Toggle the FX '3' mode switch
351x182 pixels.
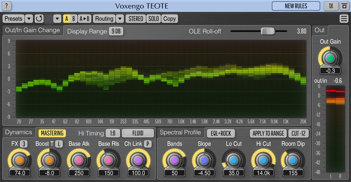pyautogui.click(x=24, y=144)
